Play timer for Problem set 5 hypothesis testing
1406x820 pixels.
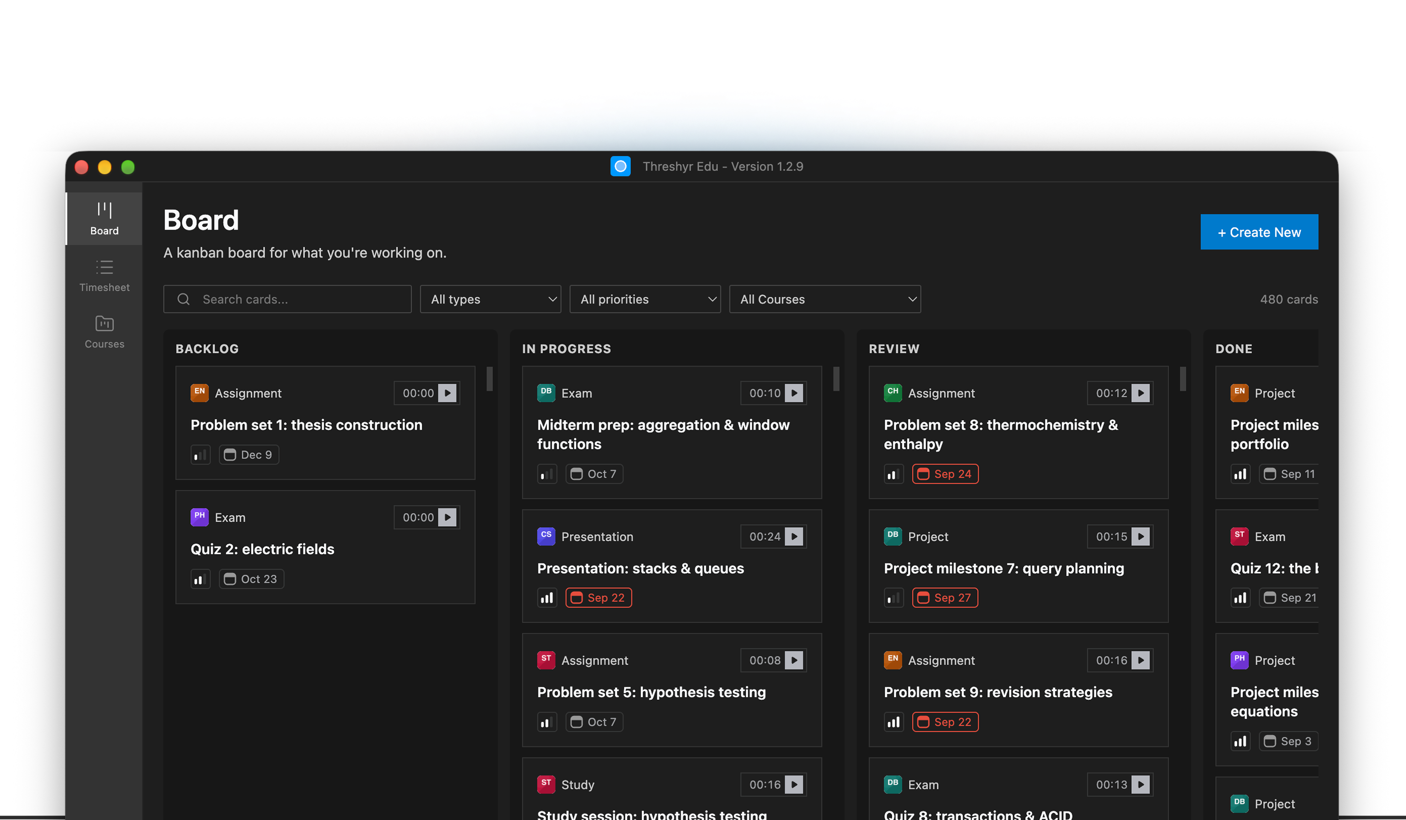coord(793,660)
